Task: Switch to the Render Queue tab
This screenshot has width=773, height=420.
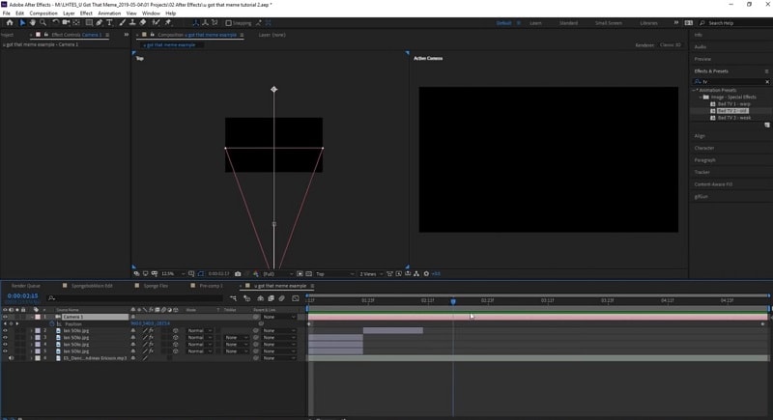Action: coord(26,286)
